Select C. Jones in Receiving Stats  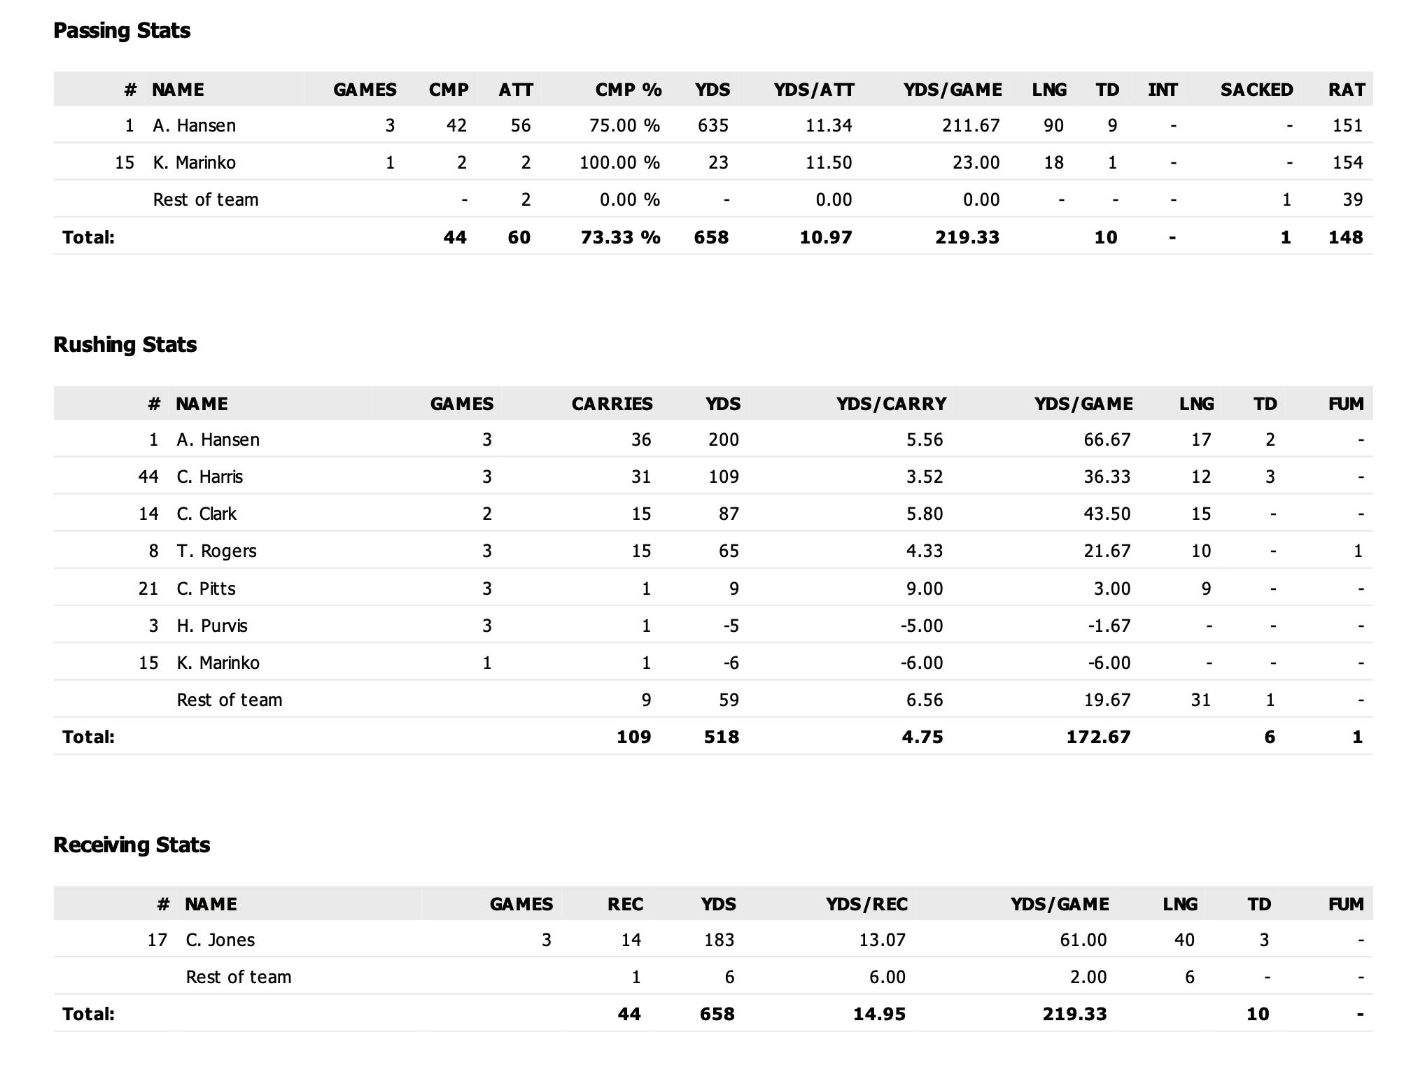[220, 940]
